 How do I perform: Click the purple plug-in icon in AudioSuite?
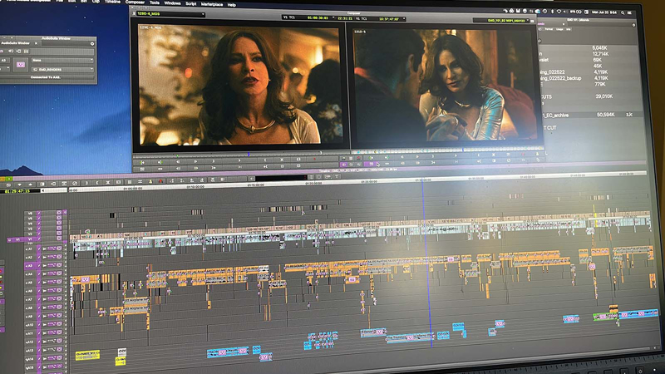click(20, 65)
